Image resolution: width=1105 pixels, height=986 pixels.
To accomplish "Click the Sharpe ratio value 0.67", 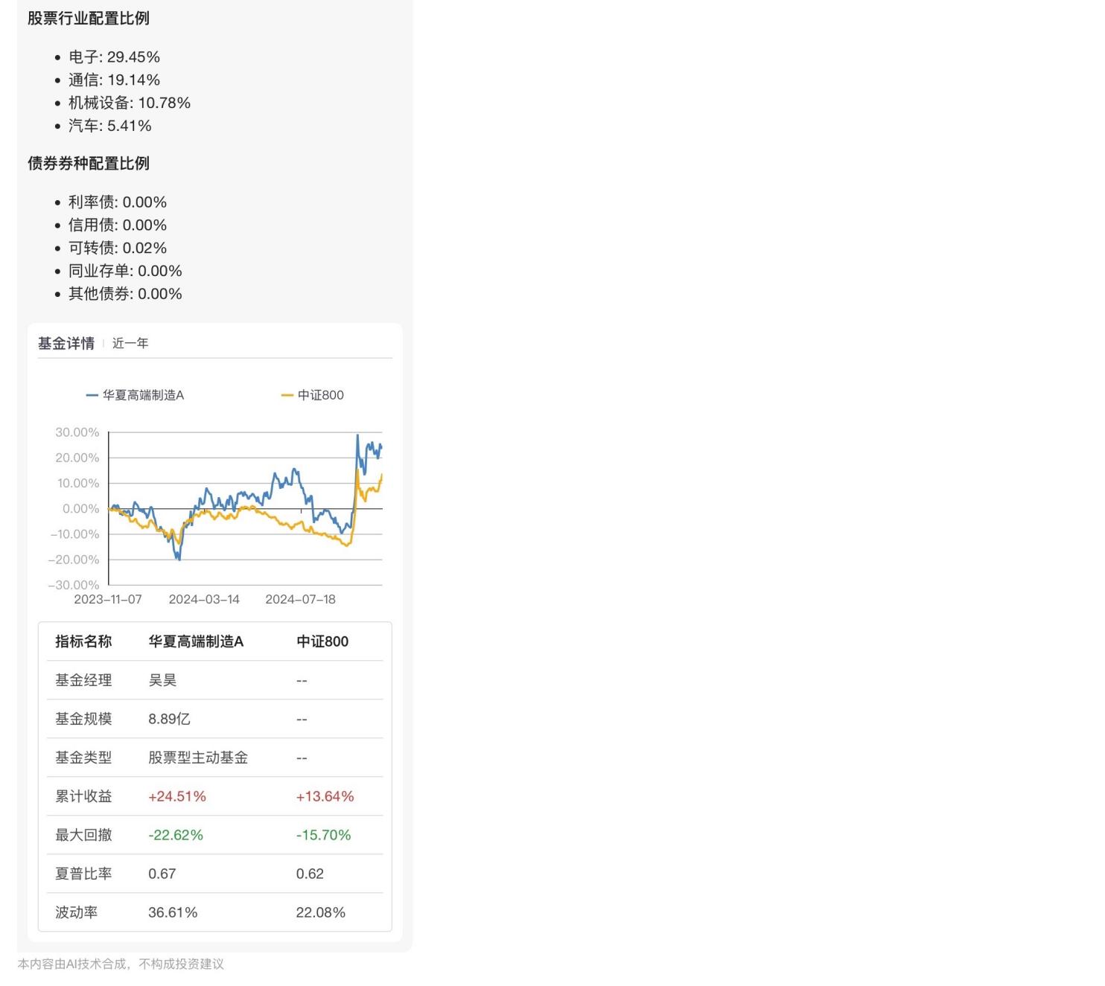I will [162, 874].
